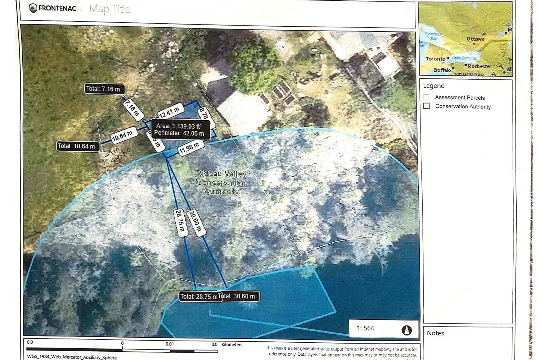Click the 'Legend' heading

(x=434, y=86)
